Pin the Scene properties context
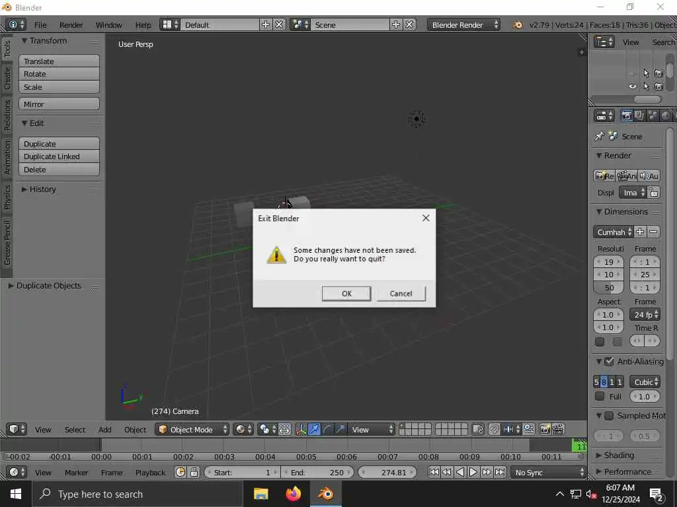Screen dimensions: 677x507 [x=599, y=136]
